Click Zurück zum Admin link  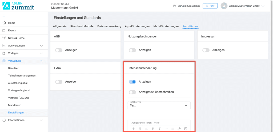[x=186, y=6]
